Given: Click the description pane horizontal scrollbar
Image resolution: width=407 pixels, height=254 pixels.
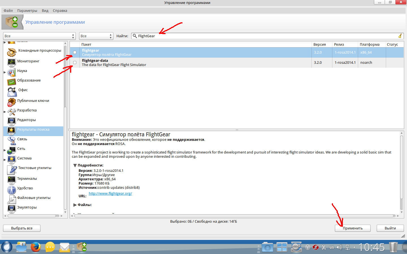Looking at the screenshot, I should (x=235, y=216).
